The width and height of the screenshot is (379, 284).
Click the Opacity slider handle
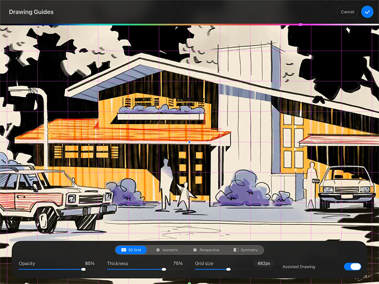[83, 269]
